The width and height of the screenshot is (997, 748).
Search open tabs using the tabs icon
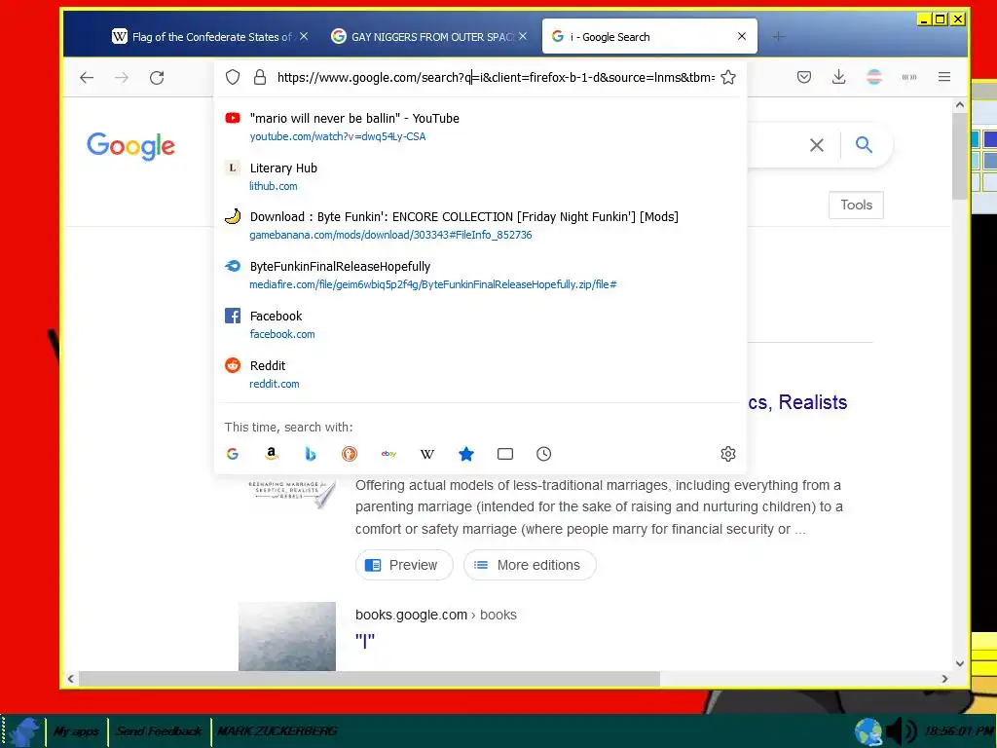coord(505,454)
